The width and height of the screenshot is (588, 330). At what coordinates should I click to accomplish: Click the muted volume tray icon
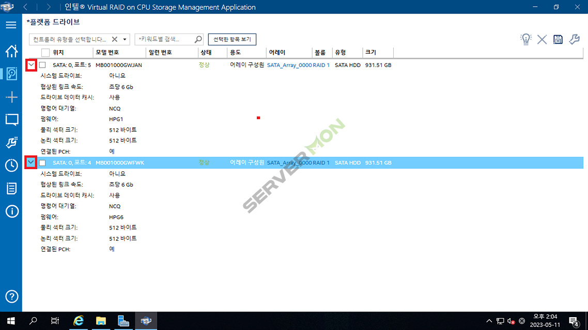[x=510, y=321]
